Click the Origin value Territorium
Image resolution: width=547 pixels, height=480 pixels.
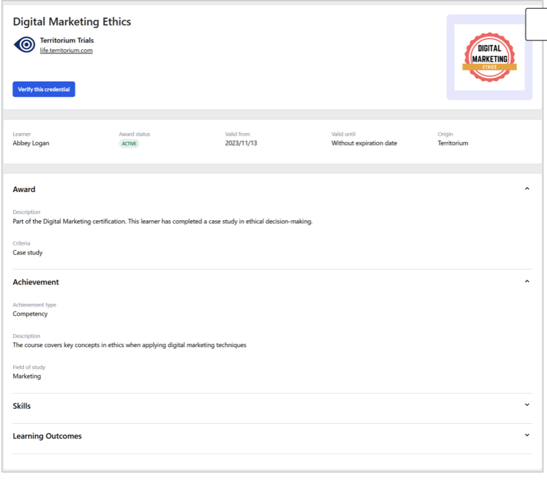(x=453, y=143)
